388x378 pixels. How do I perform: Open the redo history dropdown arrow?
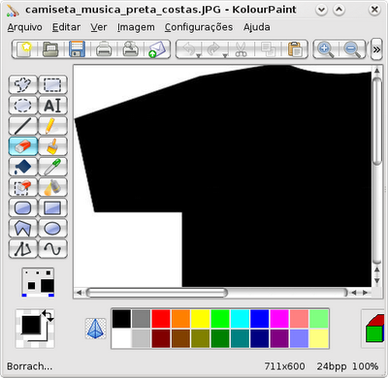[225, 56]
